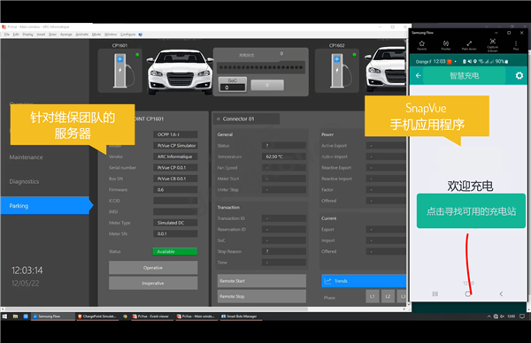Tap the Android home button
This screenshot has width=531, height=343.
pos(467,294)
